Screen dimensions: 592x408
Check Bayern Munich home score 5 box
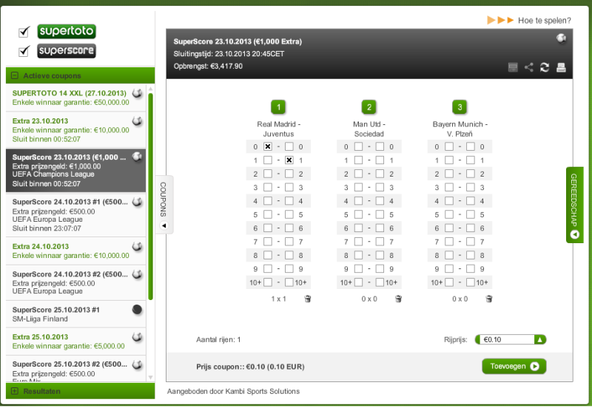coord(449,214)
